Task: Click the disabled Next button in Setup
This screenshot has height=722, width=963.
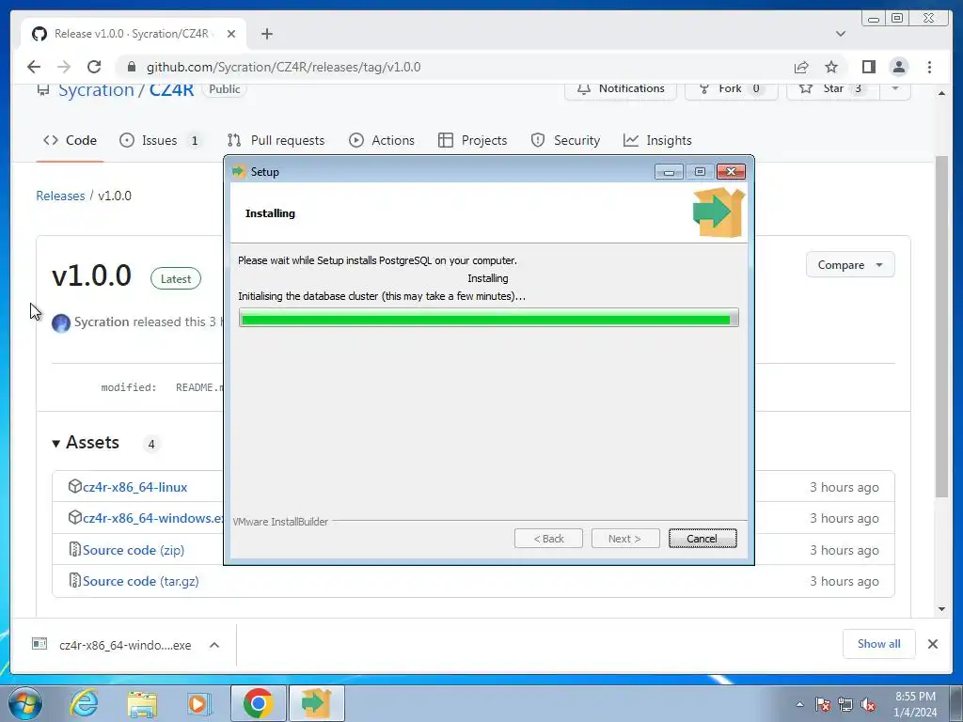Action: tap(625, 539)
